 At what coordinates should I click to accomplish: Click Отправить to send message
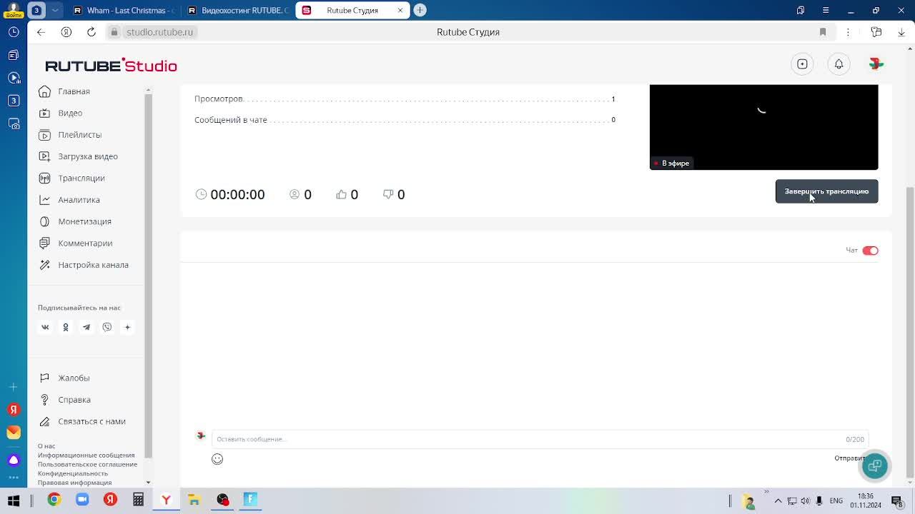(x=849, y=458)
